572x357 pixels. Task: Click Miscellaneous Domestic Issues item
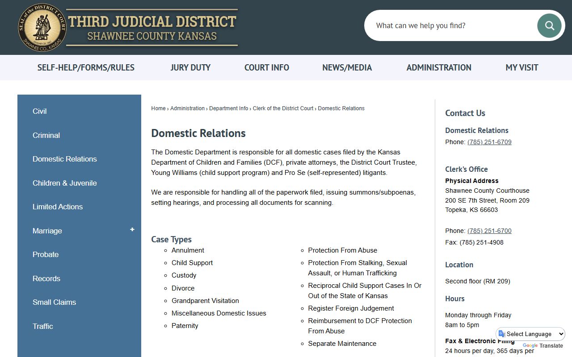tap(219, 313)
